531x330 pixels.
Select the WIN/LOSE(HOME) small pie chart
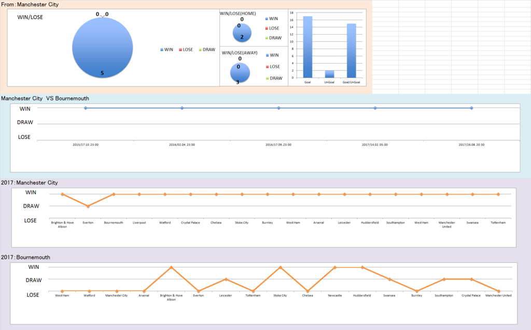click(x=242, y=33)
